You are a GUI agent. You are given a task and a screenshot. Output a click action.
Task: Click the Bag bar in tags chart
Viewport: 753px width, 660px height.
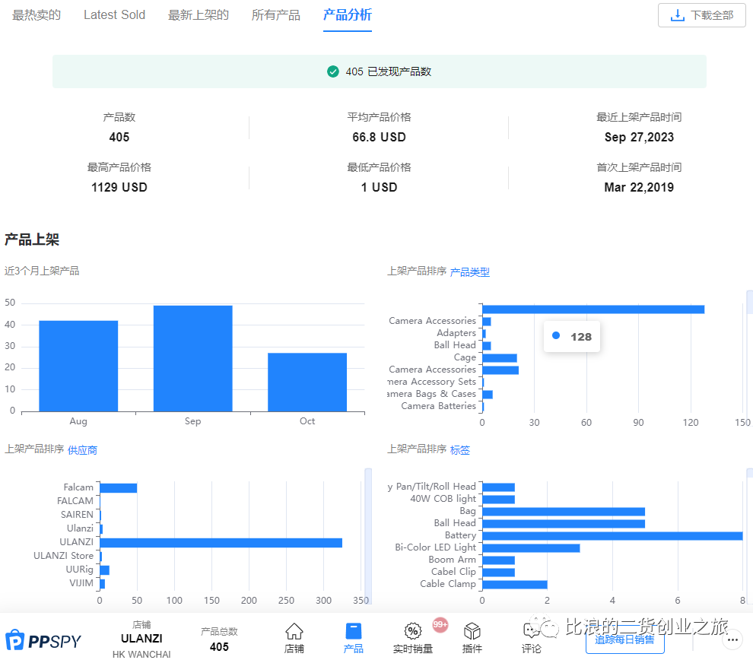(x=564, y=512)
